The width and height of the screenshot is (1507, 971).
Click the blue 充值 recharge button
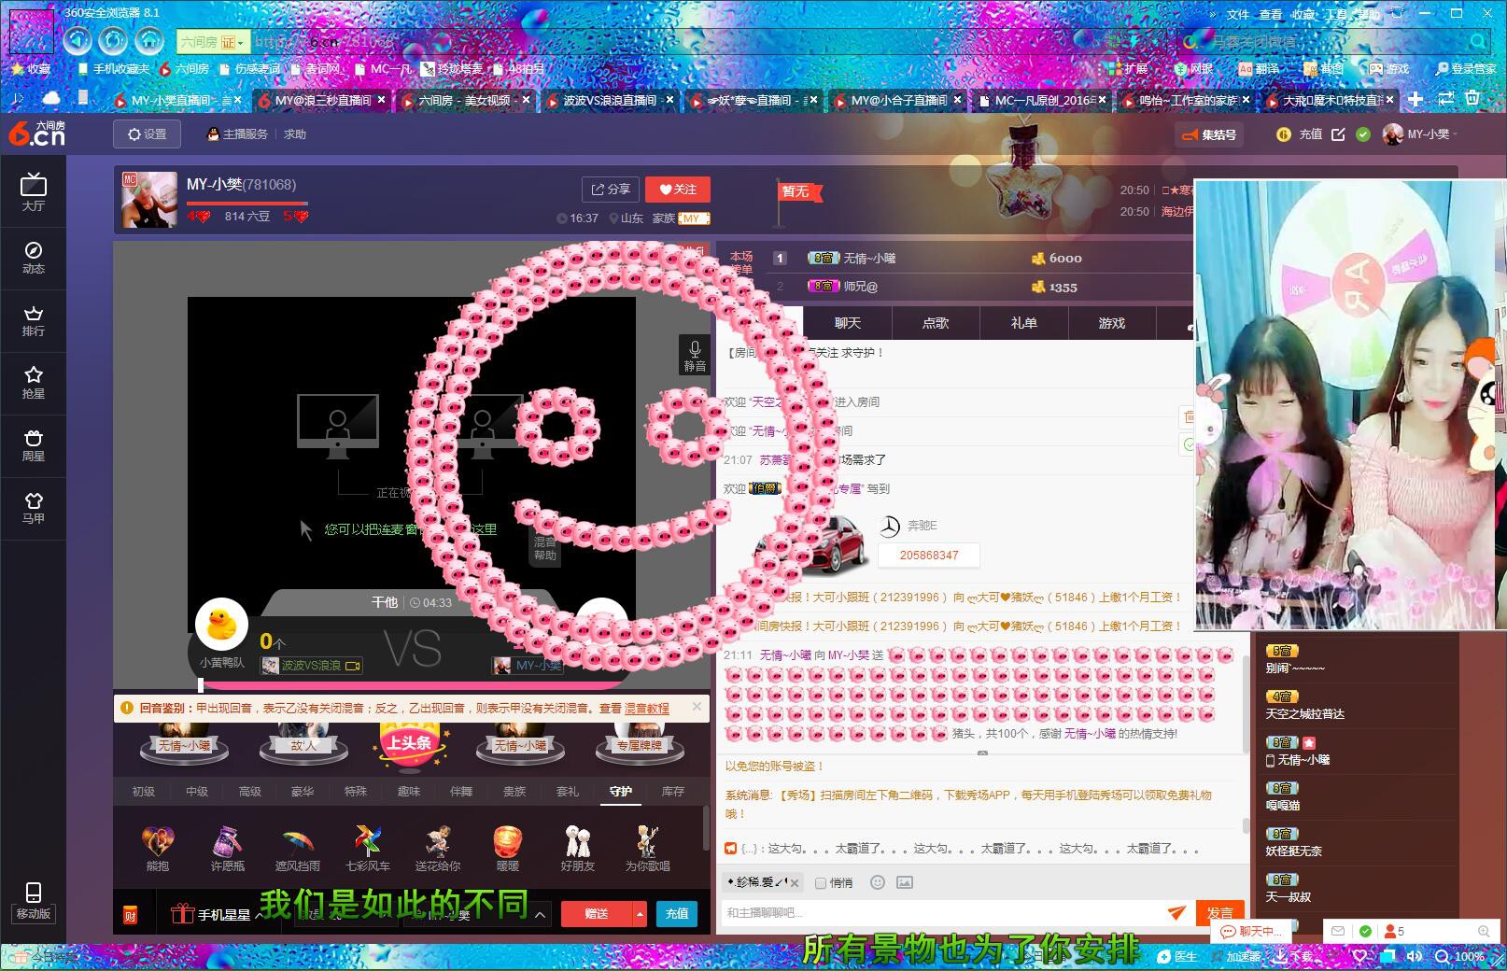coord(678,914)
